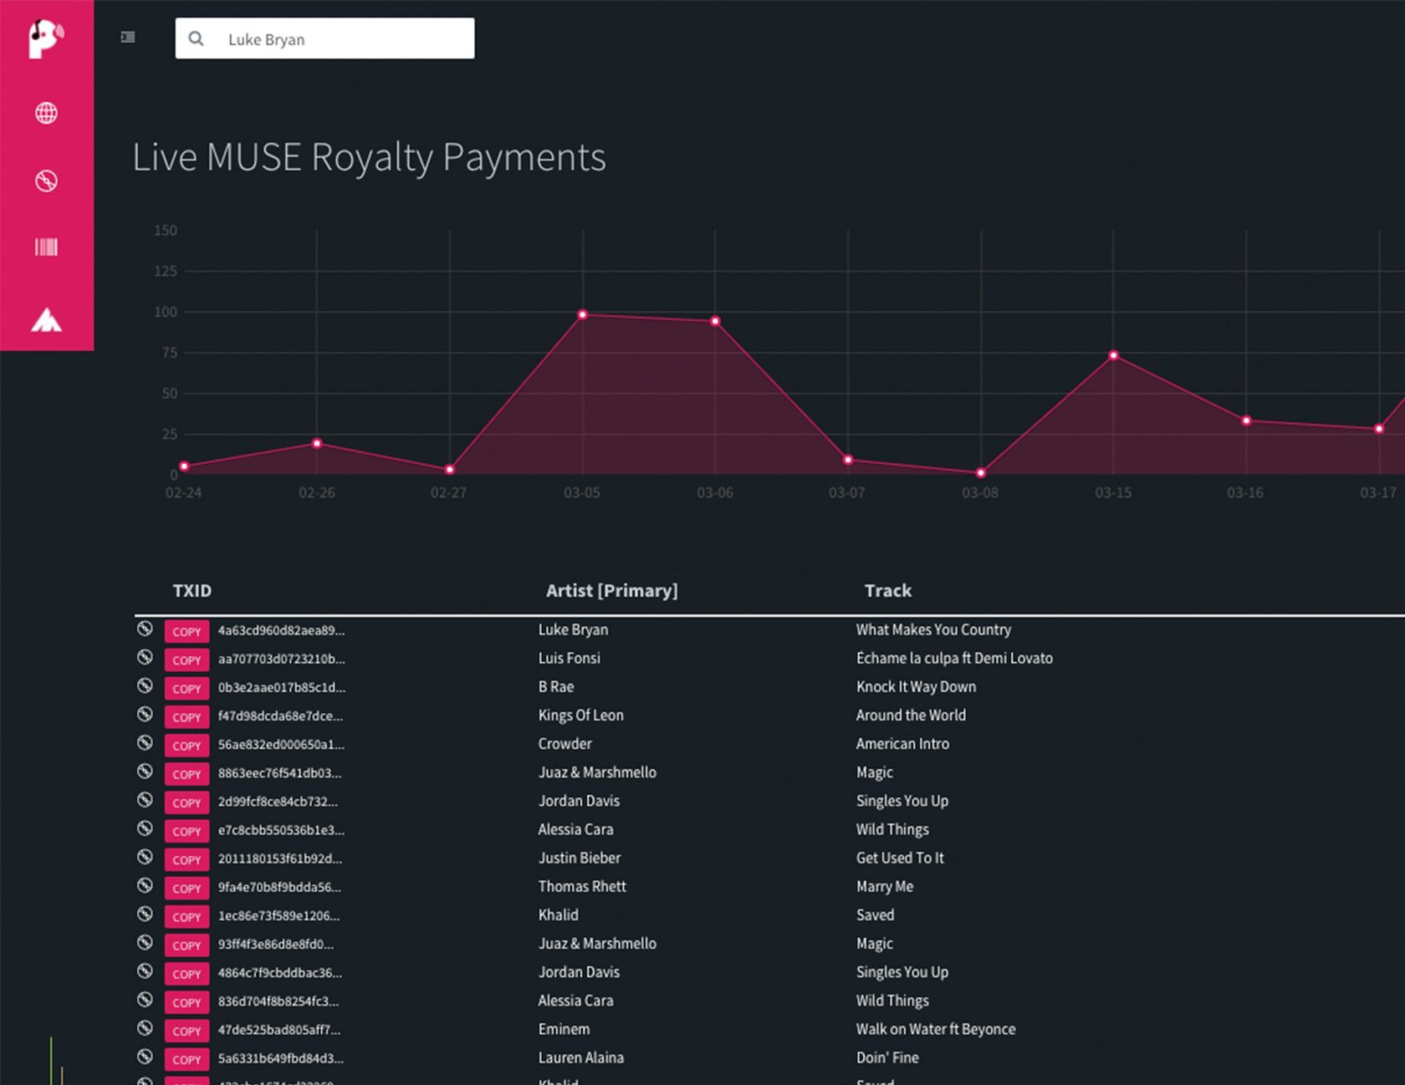Click track 'Walk on Water ft Beyonce'

[936, 1029]
